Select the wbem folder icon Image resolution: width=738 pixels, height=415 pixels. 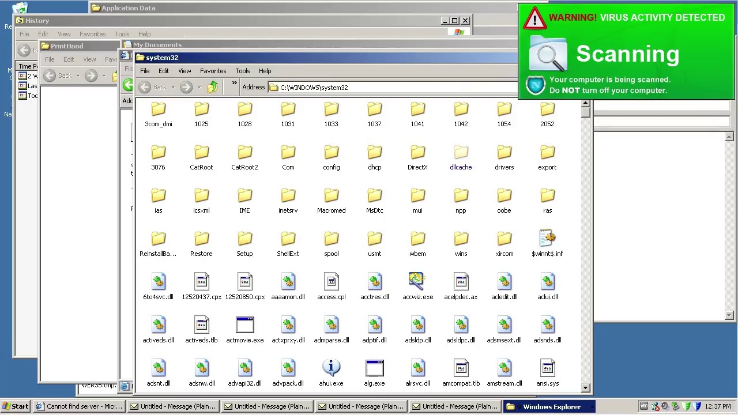[417, 239]
